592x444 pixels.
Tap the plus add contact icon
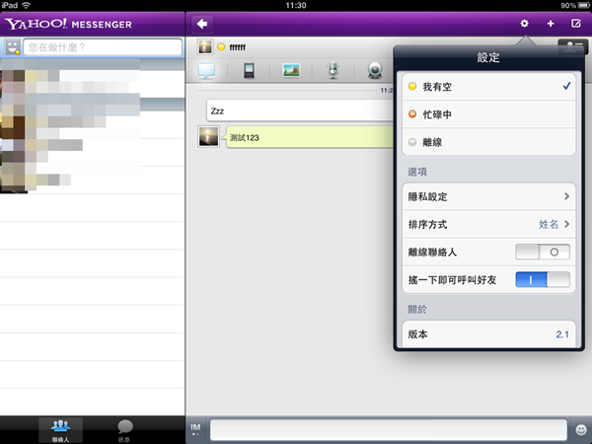(x=551, y=24)
